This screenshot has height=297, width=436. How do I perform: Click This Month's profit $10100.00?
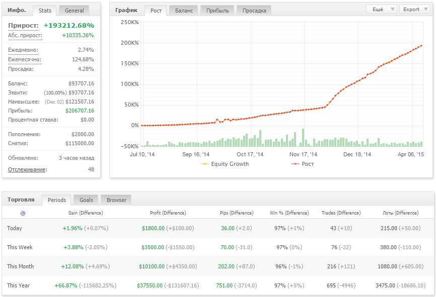(x=152, y=267)
